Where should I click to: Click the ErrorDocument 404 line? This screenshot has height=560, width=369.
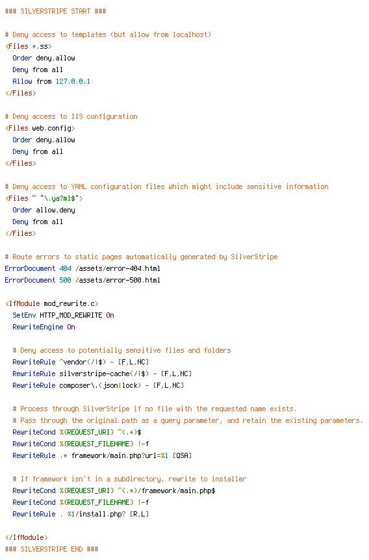coord(83,268)
